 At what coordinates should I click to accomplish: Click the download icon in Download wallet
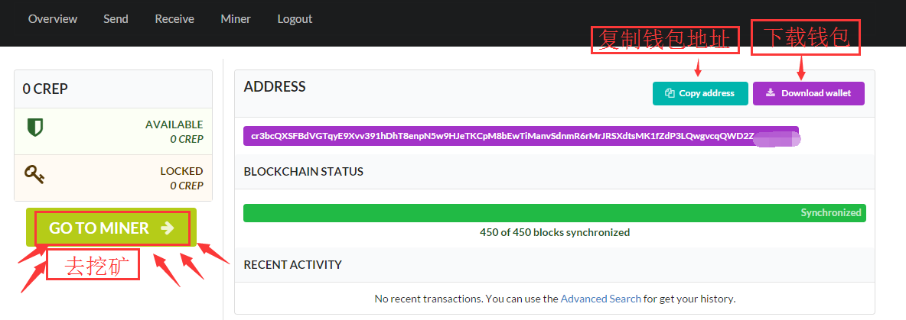771,93
